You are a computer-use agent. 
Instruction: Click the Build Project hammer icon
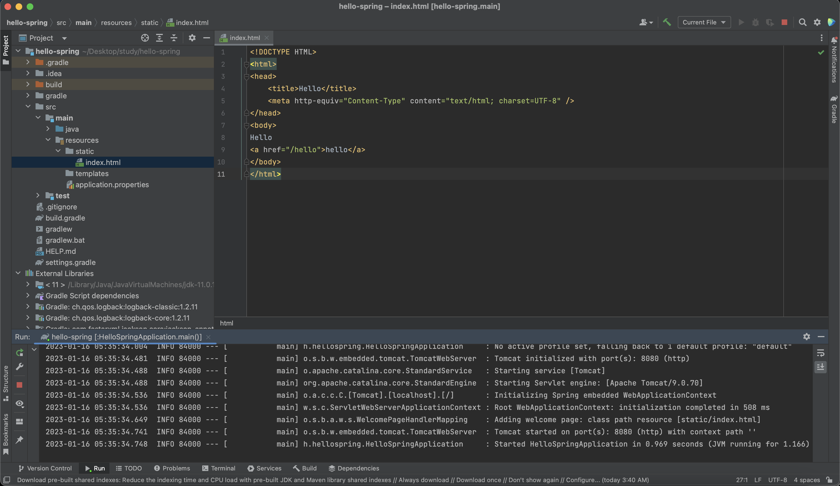(667, 22)
